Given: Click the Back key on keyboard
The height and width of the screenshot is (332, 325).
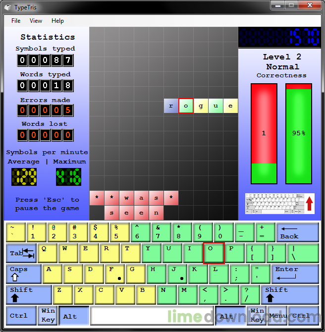Looking at the screenshot, I should pos(297,232).
